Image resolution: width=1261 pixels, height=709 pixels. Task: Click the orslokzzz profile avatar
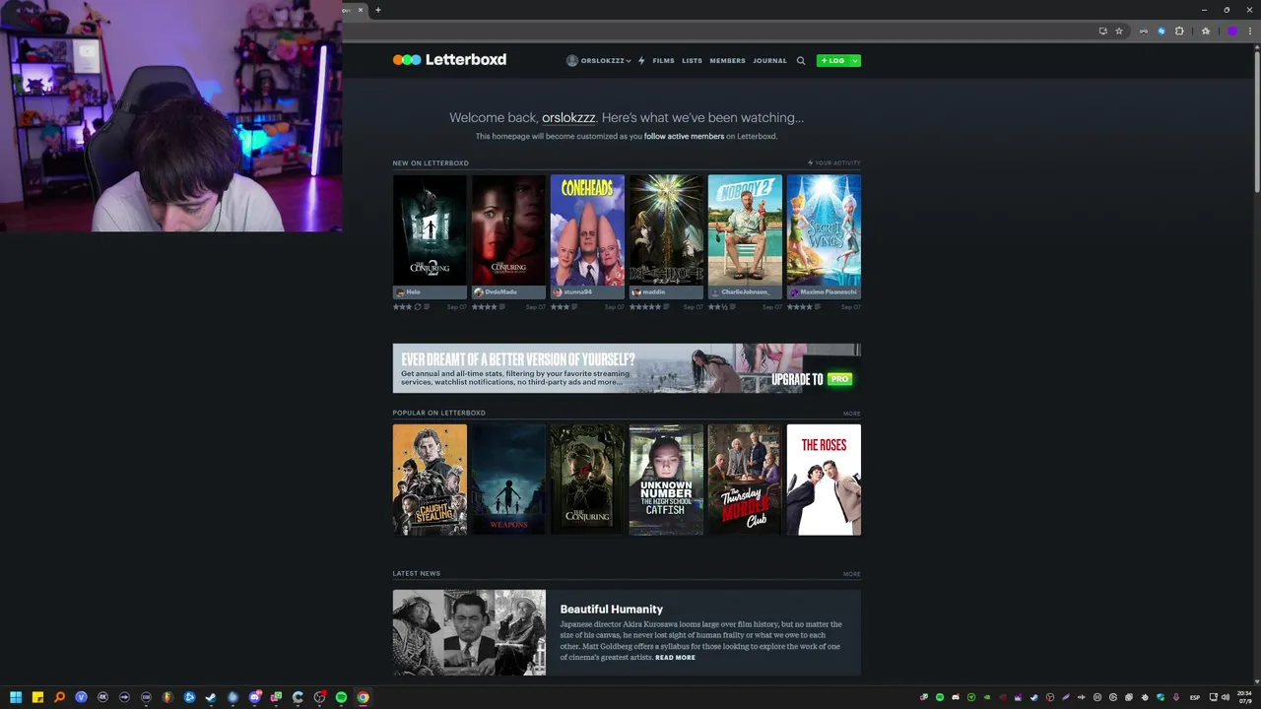571,60
